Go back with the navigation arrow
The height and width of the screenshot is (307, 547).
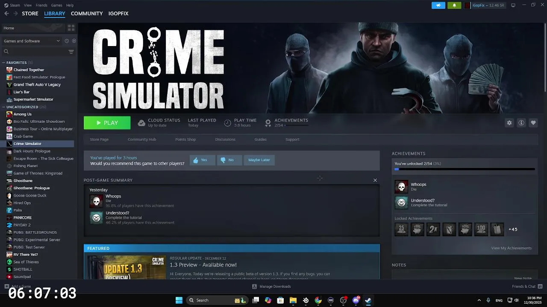click(x=6, y=14)
